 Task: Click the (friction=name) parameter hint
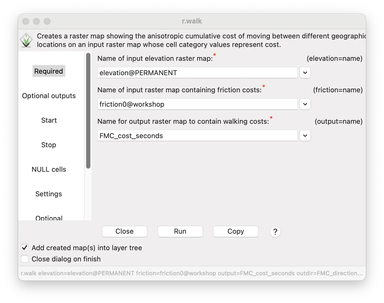[x=338, y=90]
